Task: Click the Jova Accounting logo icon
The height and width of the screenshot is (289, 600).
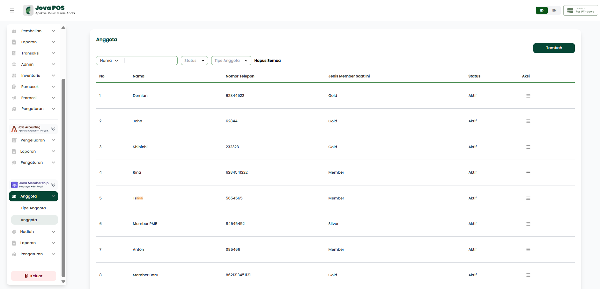Action: tap(14, 129)
